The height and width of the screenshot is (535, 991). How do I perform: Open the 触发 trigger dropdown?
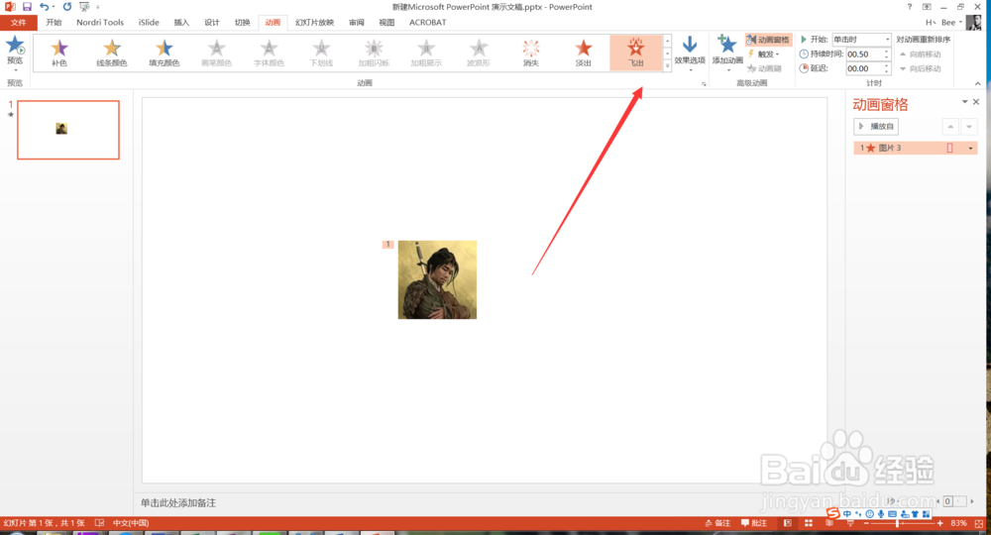764,53
